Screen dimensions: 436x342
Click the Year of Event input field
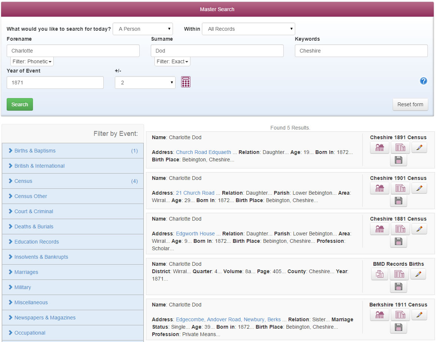point(55,83)
